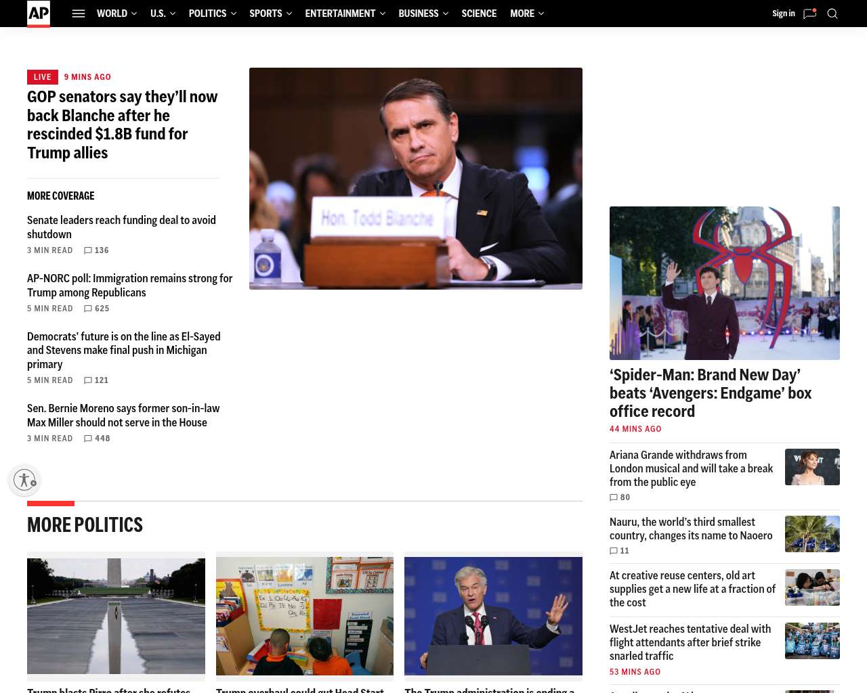The image size is (867, 693).
Task: Open comments for Ariana Grande story
Action: coord(620,497)
